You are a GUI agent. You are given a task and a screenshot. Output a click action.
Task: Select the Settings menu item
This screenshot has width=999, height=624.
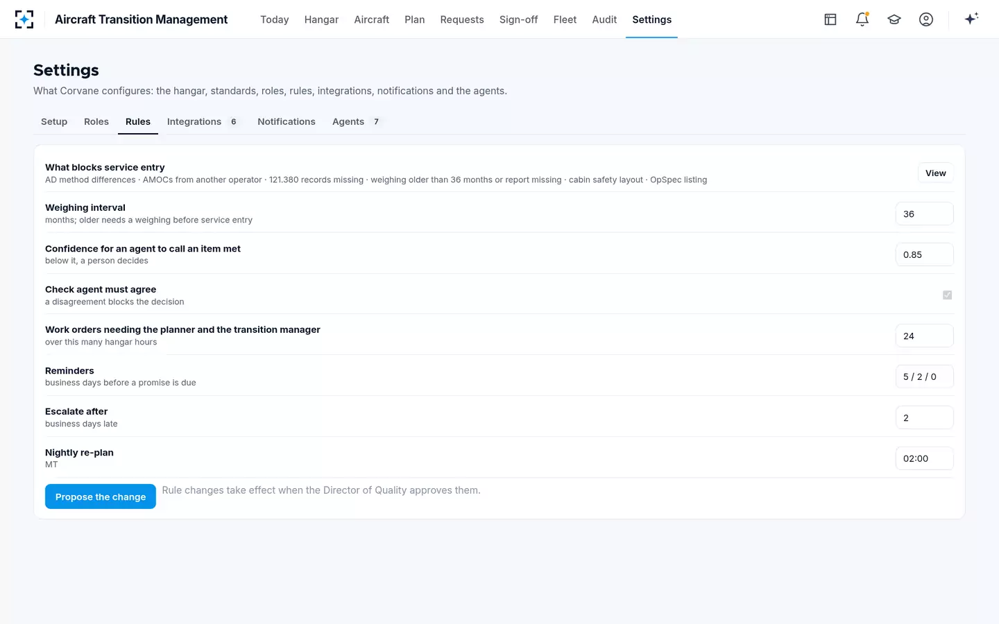pyautogui.click(x=652, y=19)
